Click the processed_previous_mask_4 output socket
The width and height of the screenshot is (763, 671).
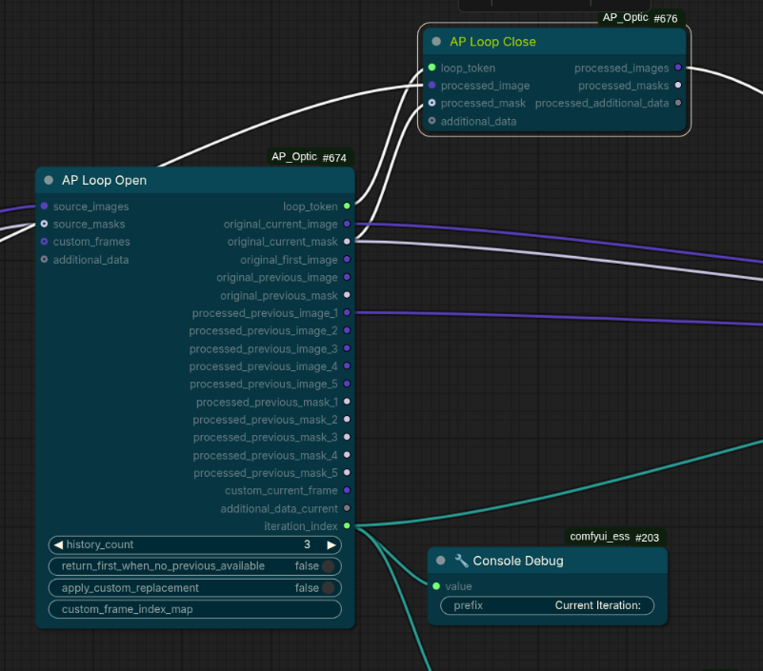point(347,455)
